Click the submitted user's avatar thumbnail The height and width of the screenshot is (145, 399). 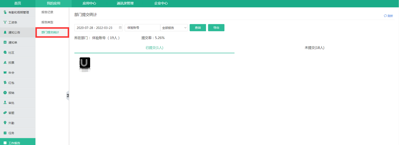coord(85,63)
